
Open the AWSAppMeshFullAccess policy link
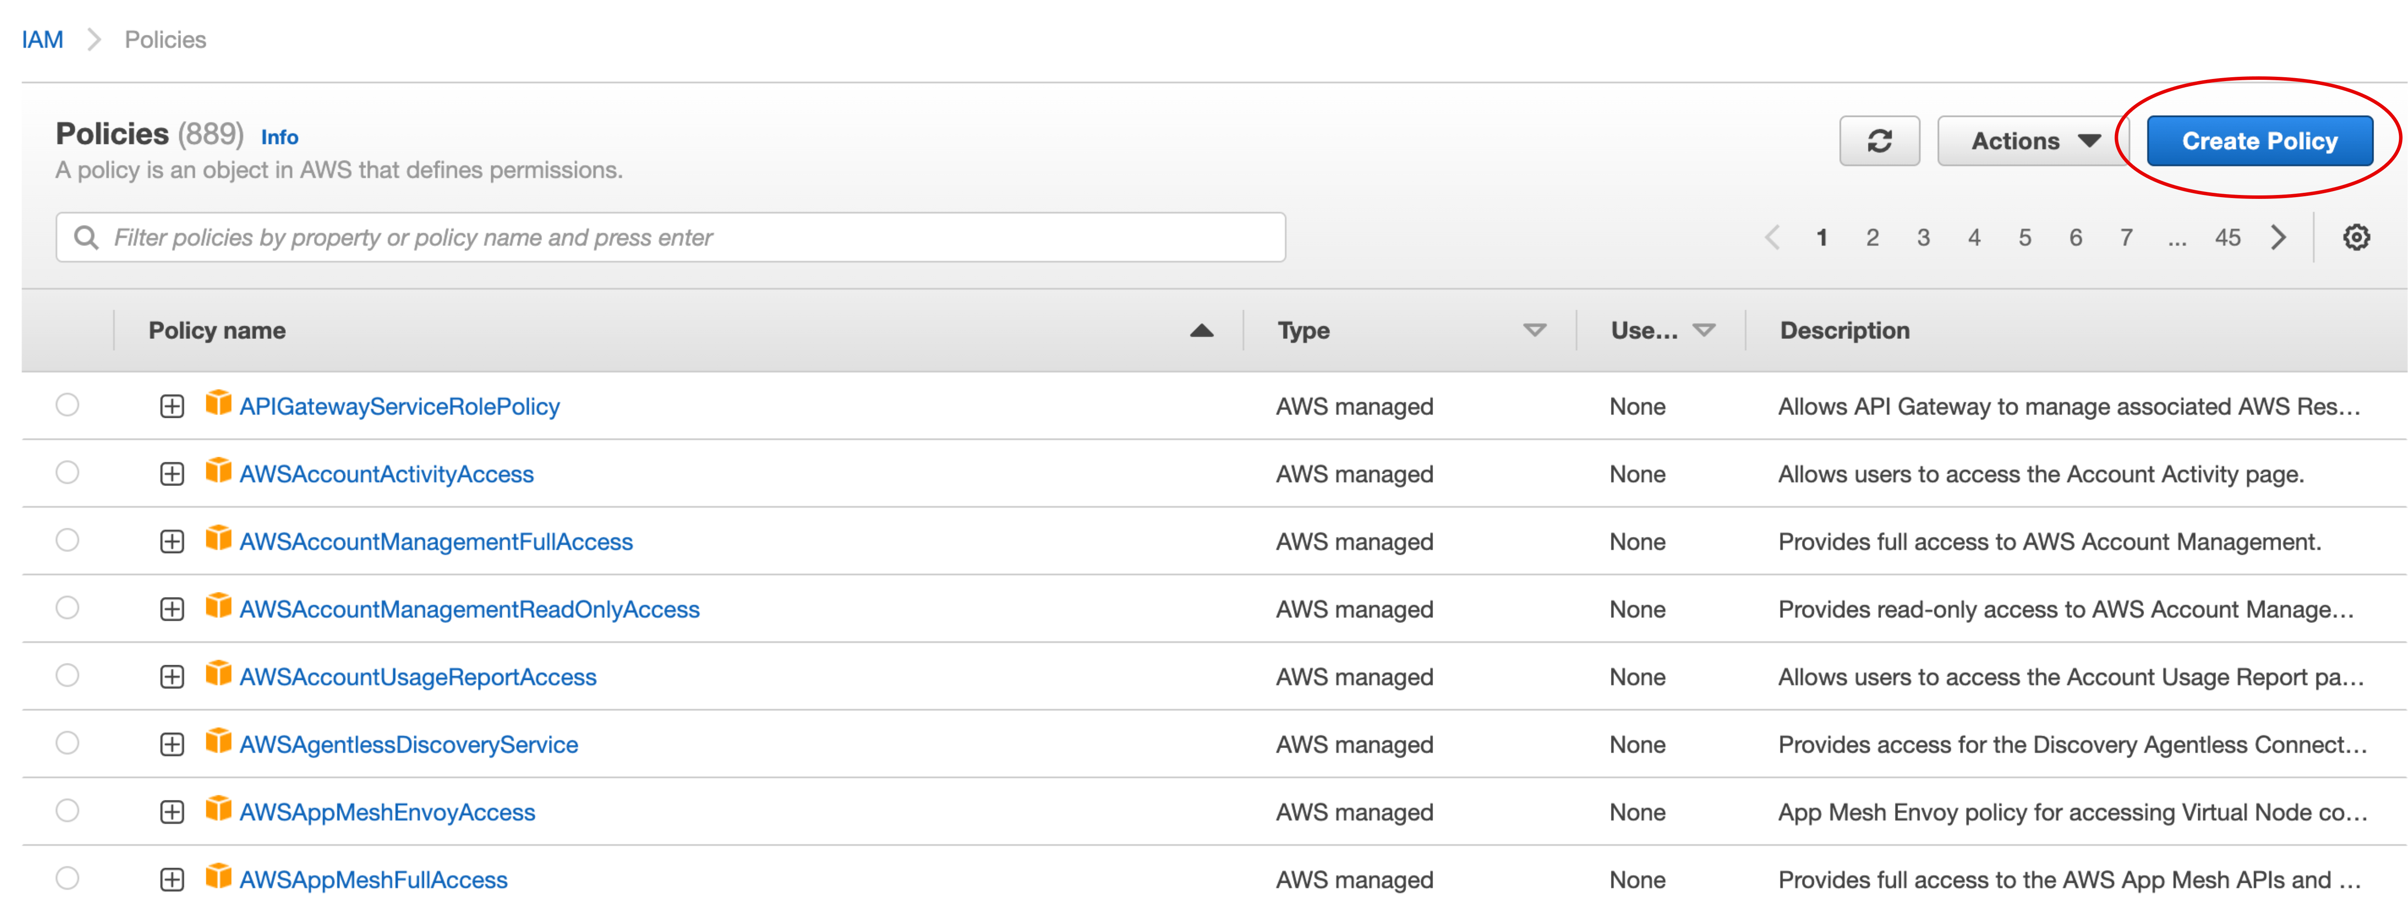coord(373,879)
